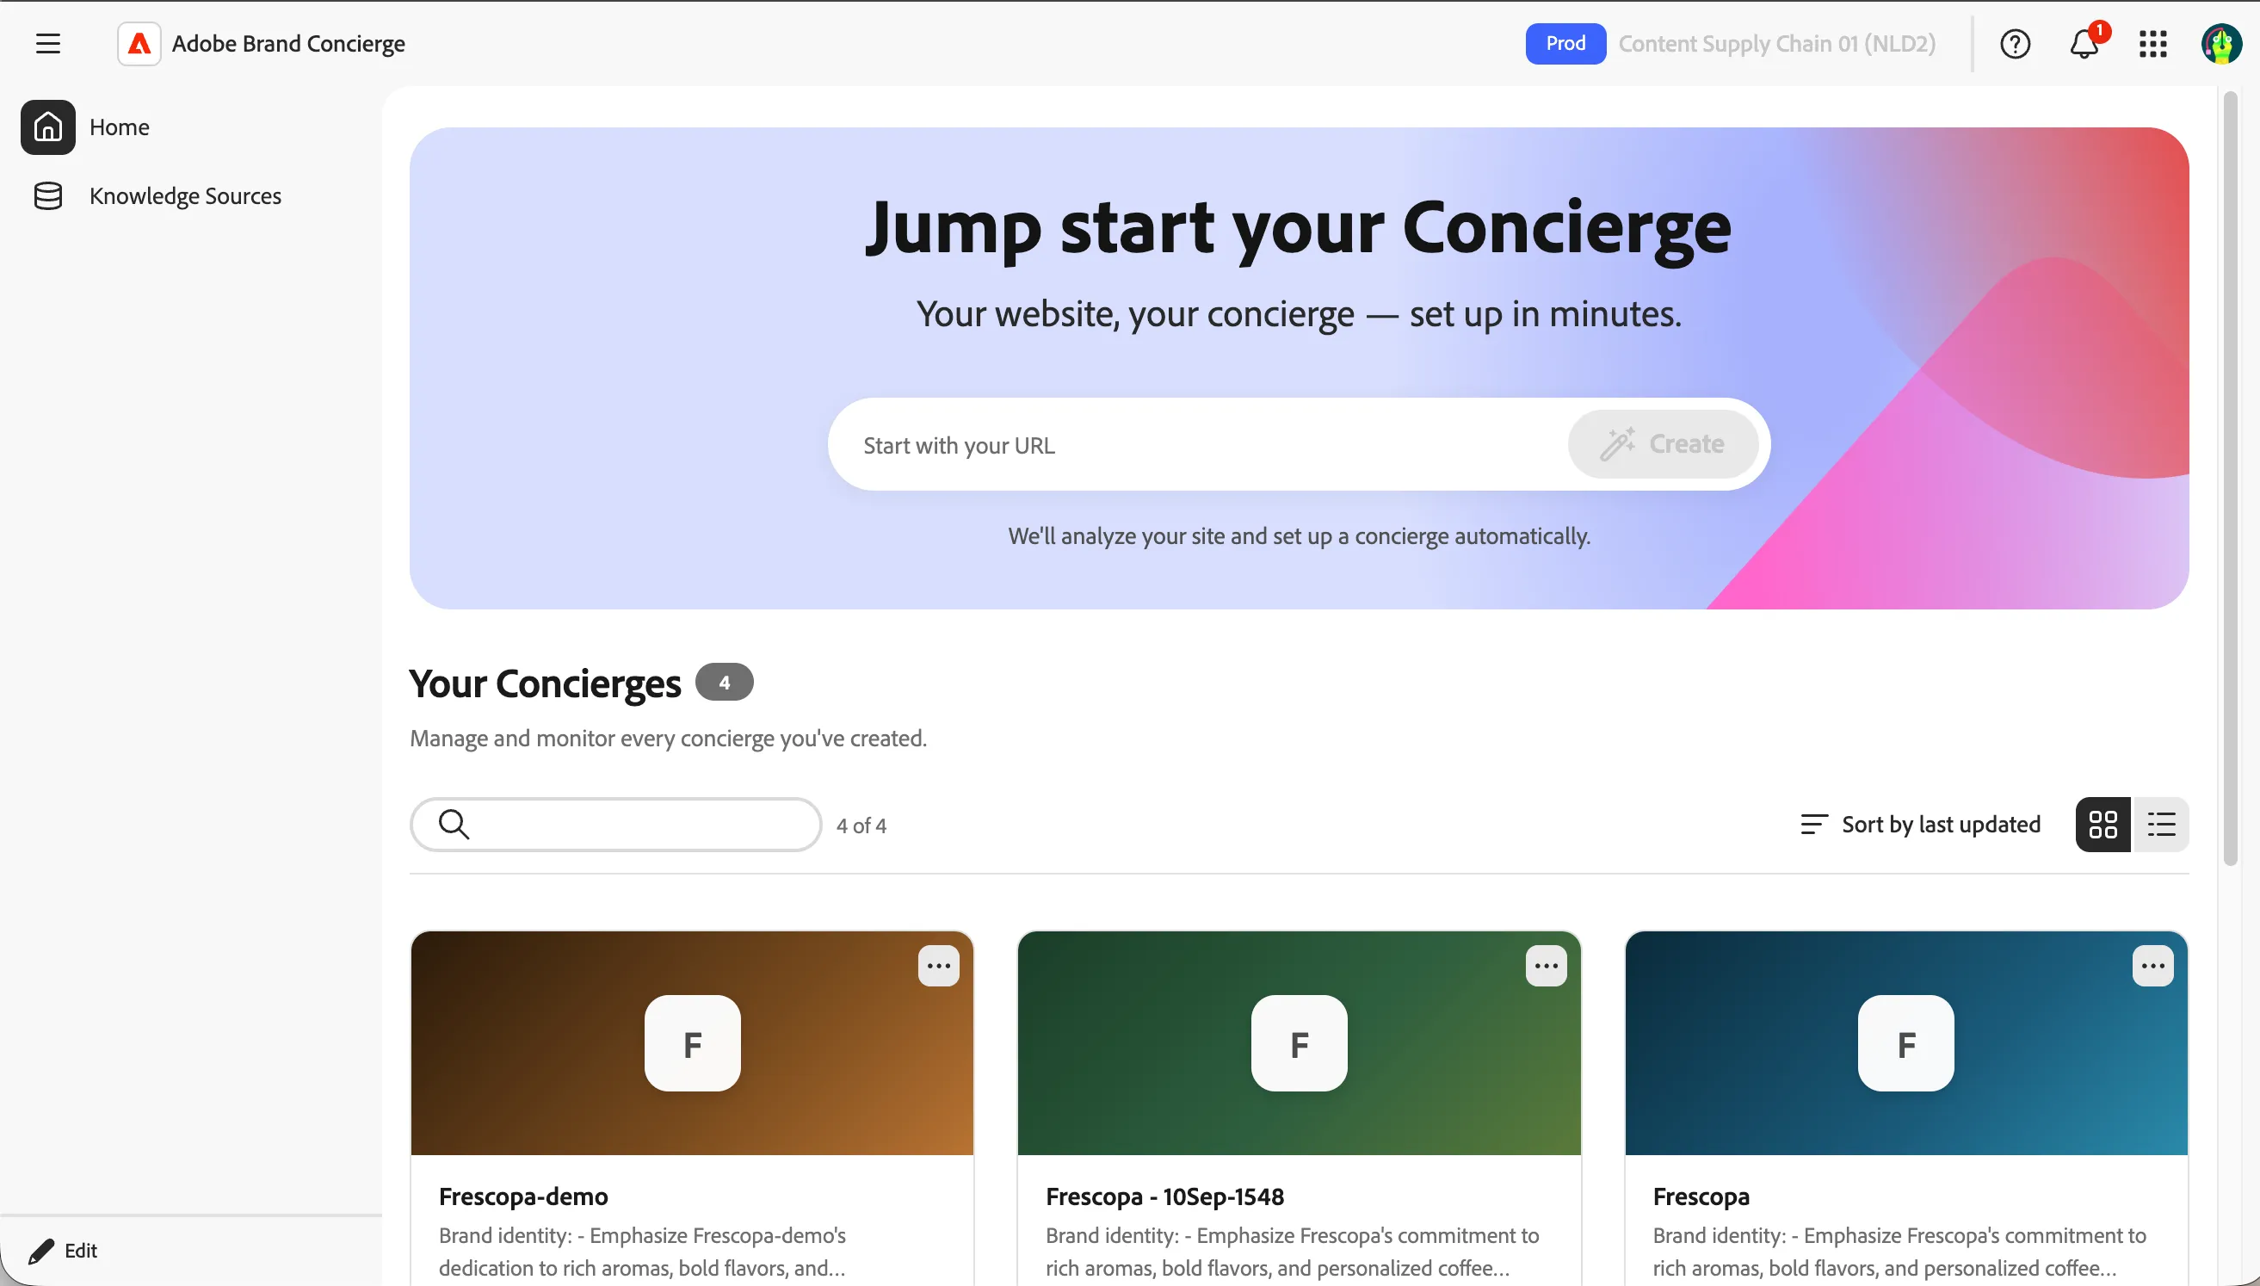Image resolution: width=2260 pixels, height=1286 pixels.
Task: Open more options on Frescopa-demo card
Action: tap(938, 966)
